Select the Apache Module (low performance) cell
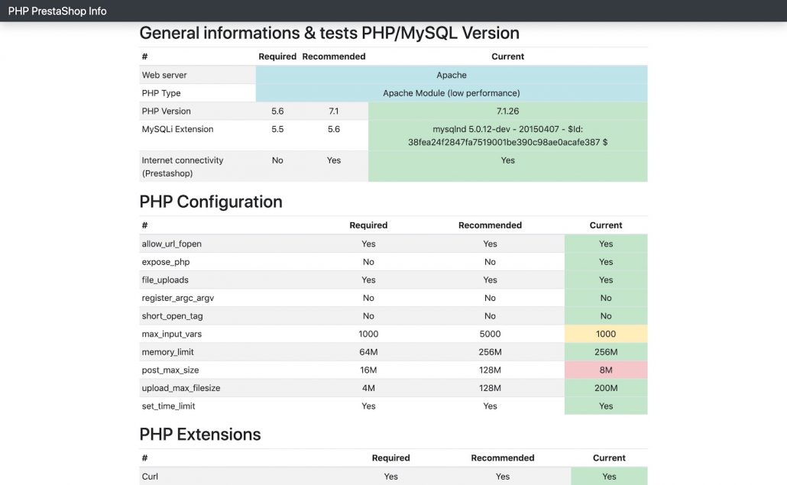Screen dimensions: 787x485 [451, 92]
